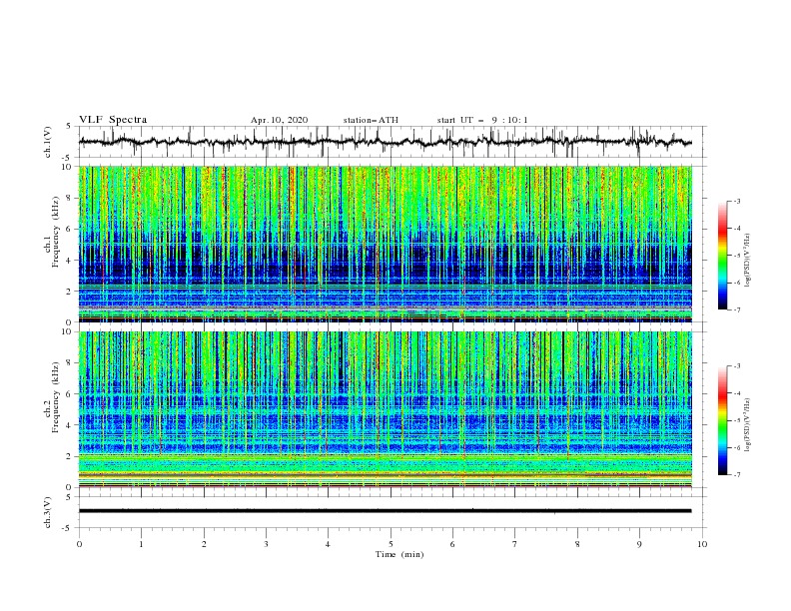Click the ch.3 flat waveform trace
The image size is (791, 611).
(x=385, y=511)
